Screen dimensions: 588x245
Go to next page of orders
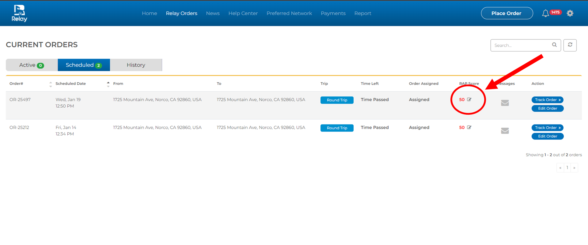tap(574, 168)
